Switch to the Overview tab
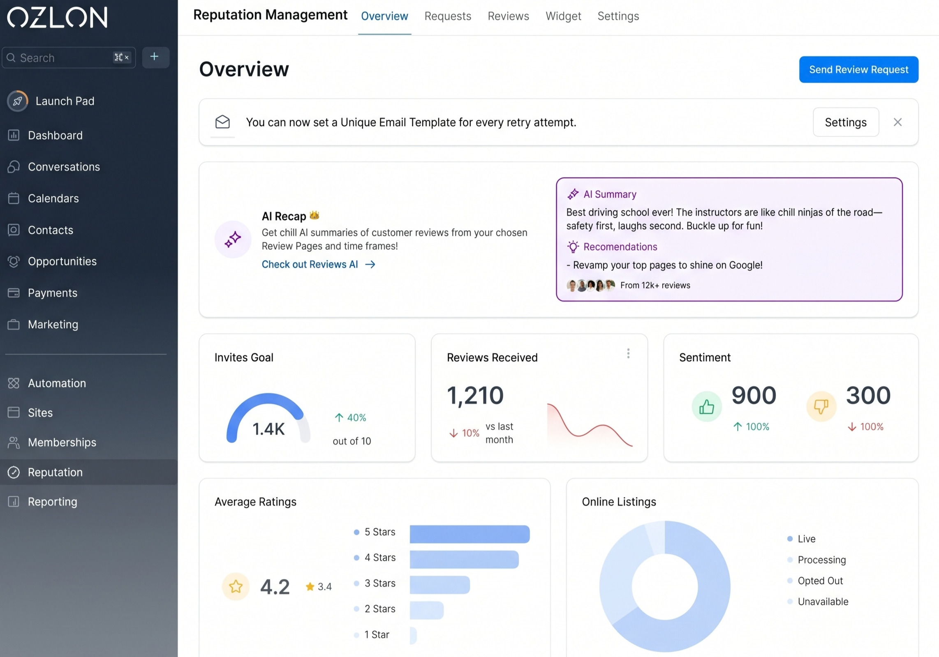The width and height of the screenshot is (939, 657). [384, 16]
